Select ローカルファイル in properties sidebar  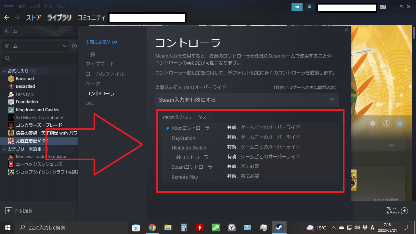(105, 74)
